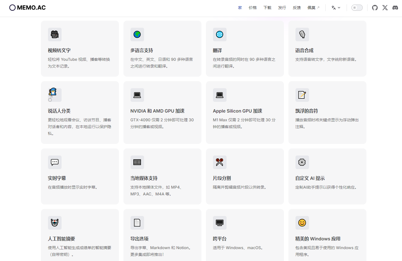The height and width of the screenshot is (261, 402).
Task: Open the 佩莫 external link
Action: tap(313, 8)
